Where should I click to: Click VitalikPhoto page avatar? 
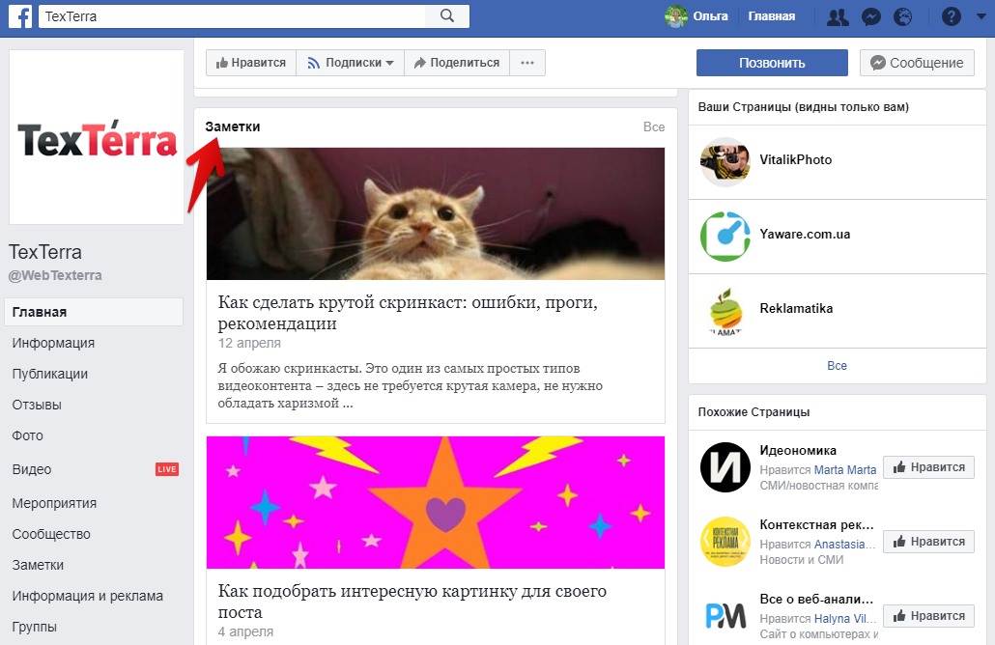coord(725,161)
